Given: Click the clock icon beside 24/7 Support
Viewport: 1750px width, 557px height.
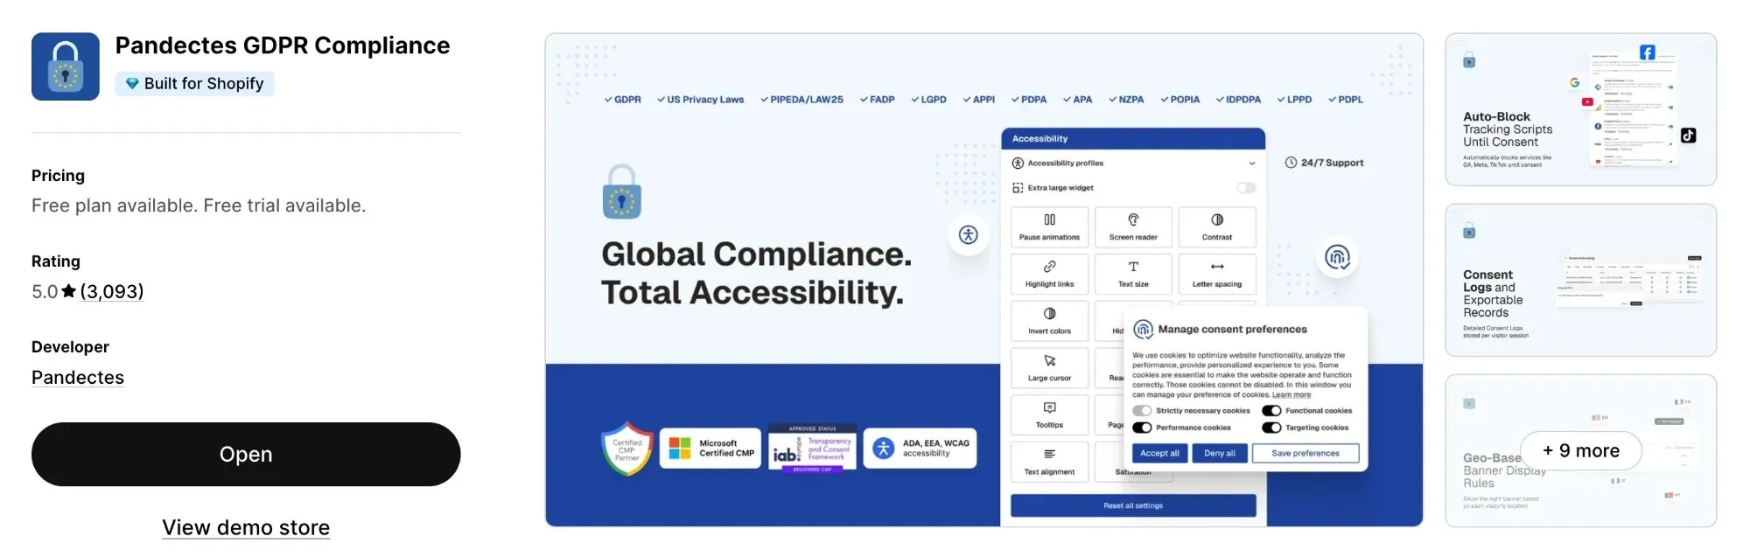Looking at the screenshot, I should tap(1291, 163).
